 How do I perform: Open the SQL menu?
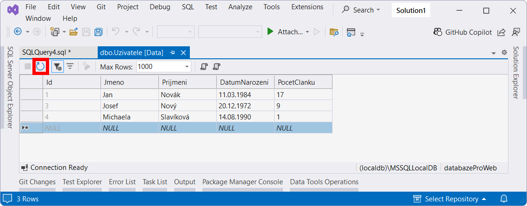tap(188, 7)
